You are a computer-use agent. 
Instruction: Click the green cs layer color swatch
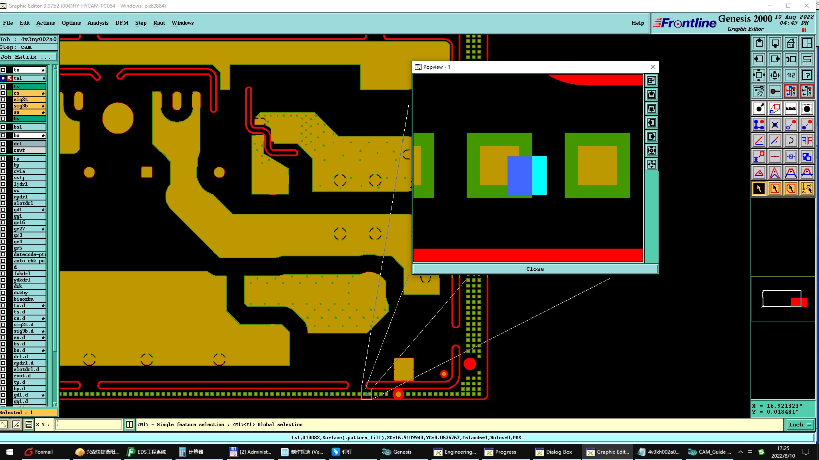point(10,93)
